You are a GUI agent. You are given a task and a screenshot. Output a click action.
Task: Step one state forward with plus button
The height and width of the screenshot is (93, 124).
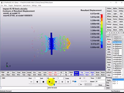click(62, 82)
